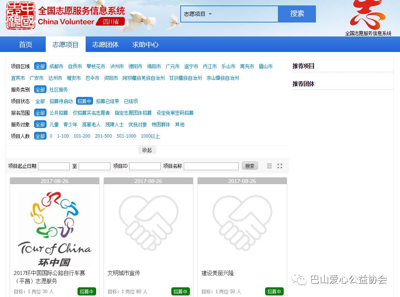Open the 建设美丽兴隆 project title
The image size is (400, 297).
217,273
